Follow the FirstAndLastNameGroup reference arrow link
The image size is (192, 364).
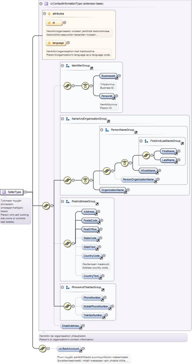point(182,143)
